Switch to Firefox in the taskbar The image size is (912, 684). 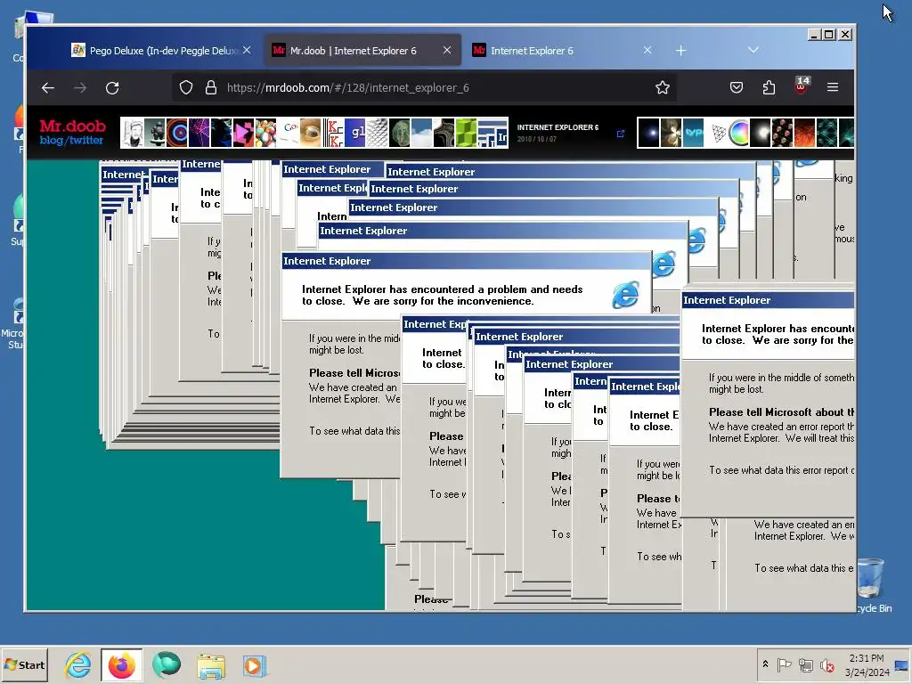(121, 664)
